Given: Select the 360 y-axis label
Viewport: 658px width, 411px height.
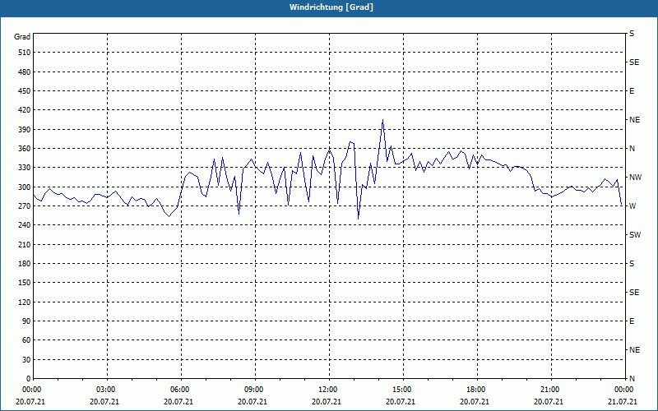Looking at the screenshot, I should click(25, 149).
